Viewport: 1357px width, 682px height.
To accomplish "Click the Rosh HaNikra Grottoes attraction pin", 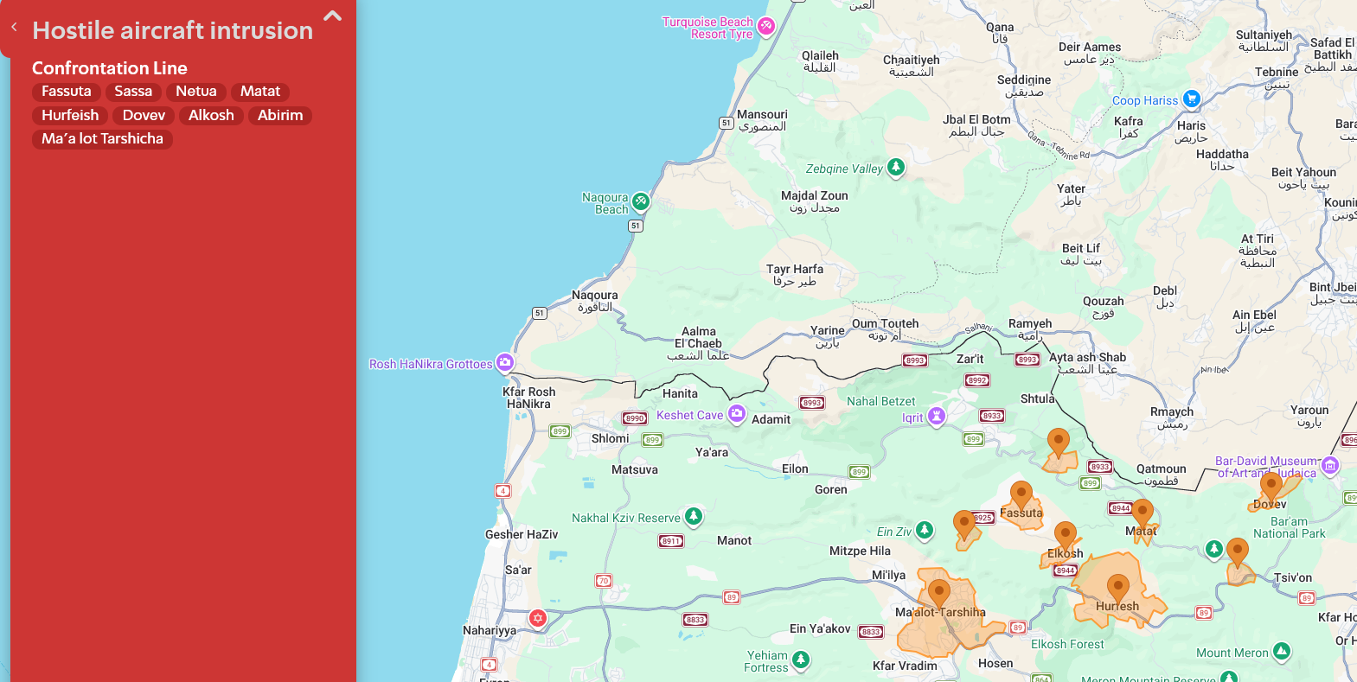I will tap(505, 362).
